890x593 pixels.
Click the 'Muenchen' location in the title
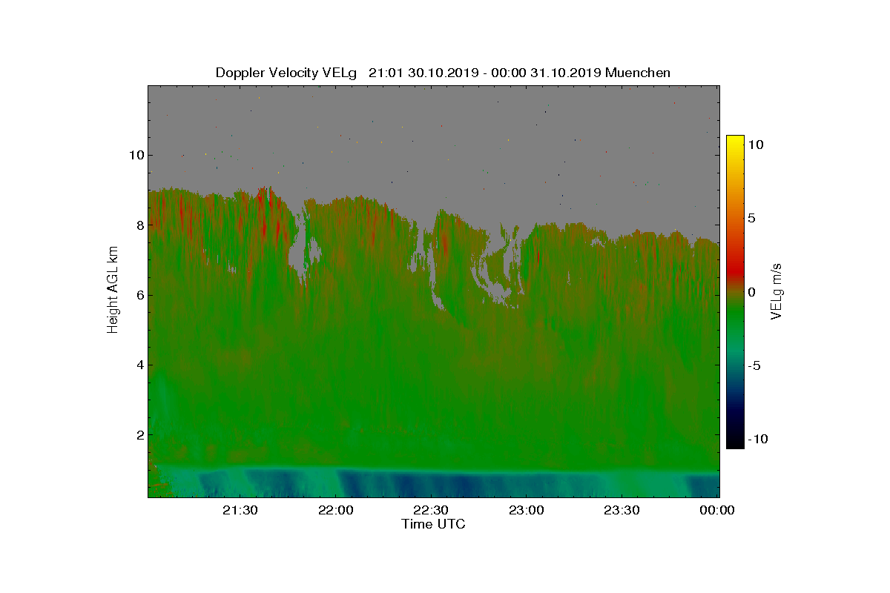pos(638,73)
